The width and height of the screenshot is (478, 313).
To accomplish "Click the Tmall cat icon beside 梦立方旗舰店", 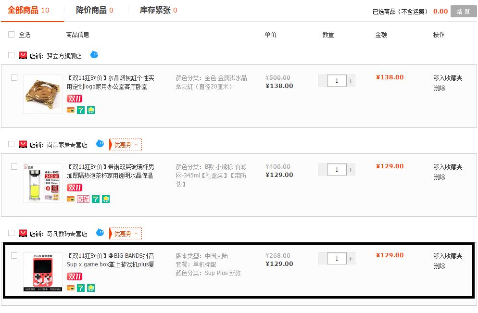I will (x=23, y=55).
